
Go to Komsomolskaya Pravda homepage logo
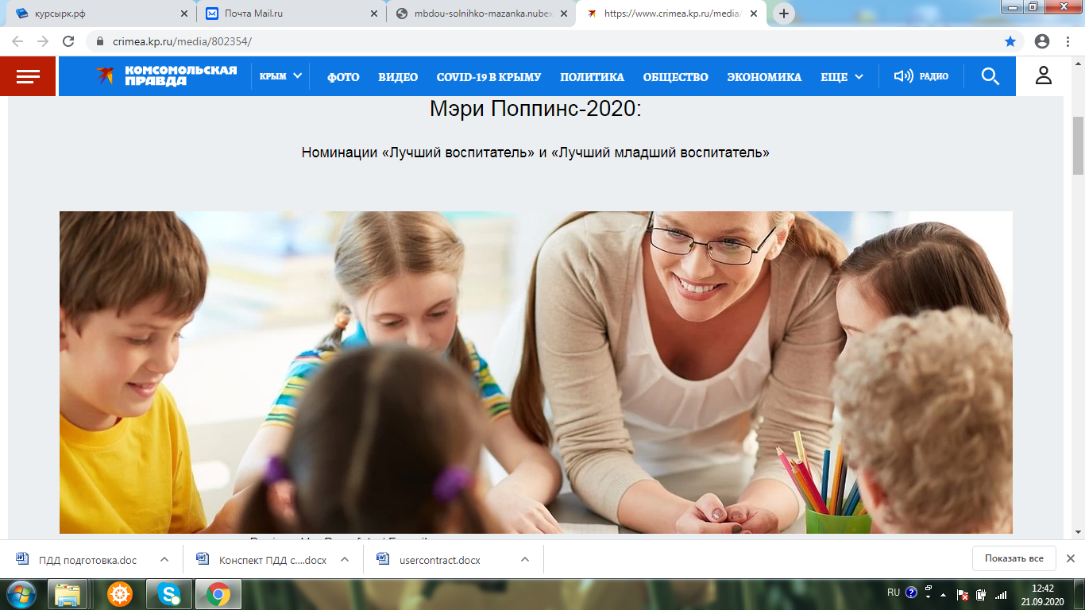[x=166, y=76]
